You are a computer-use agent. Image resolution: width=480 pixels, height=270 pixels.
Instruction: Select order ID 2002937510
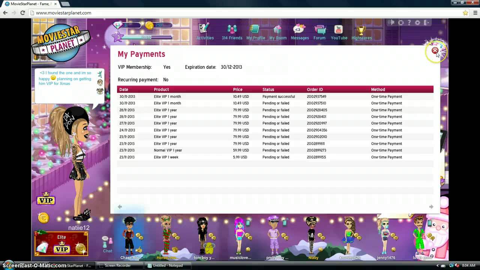[x=316, y=103]
